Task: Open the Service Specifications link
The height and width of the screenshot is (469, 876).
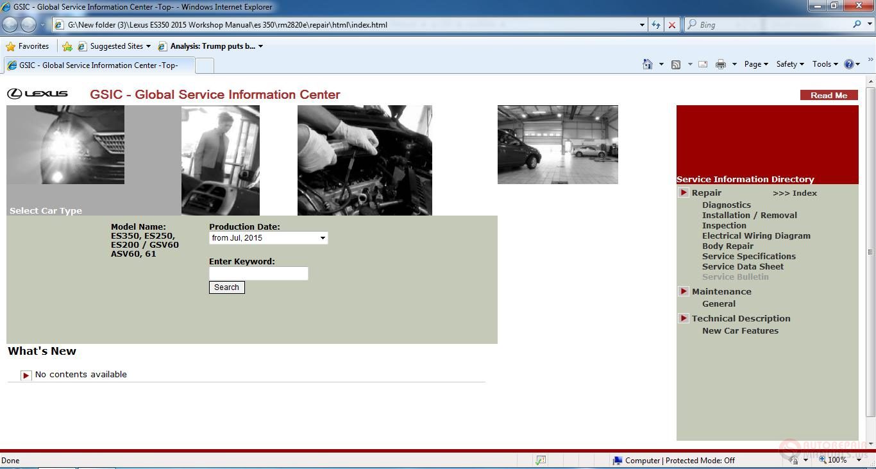Action: point(748,257)
